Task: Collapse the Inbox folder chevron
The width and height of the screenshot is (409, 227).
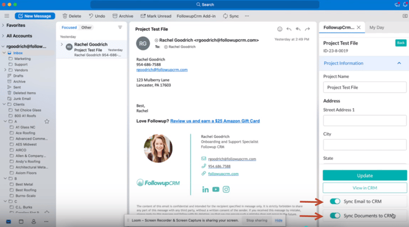Action: tap(4, 53)
